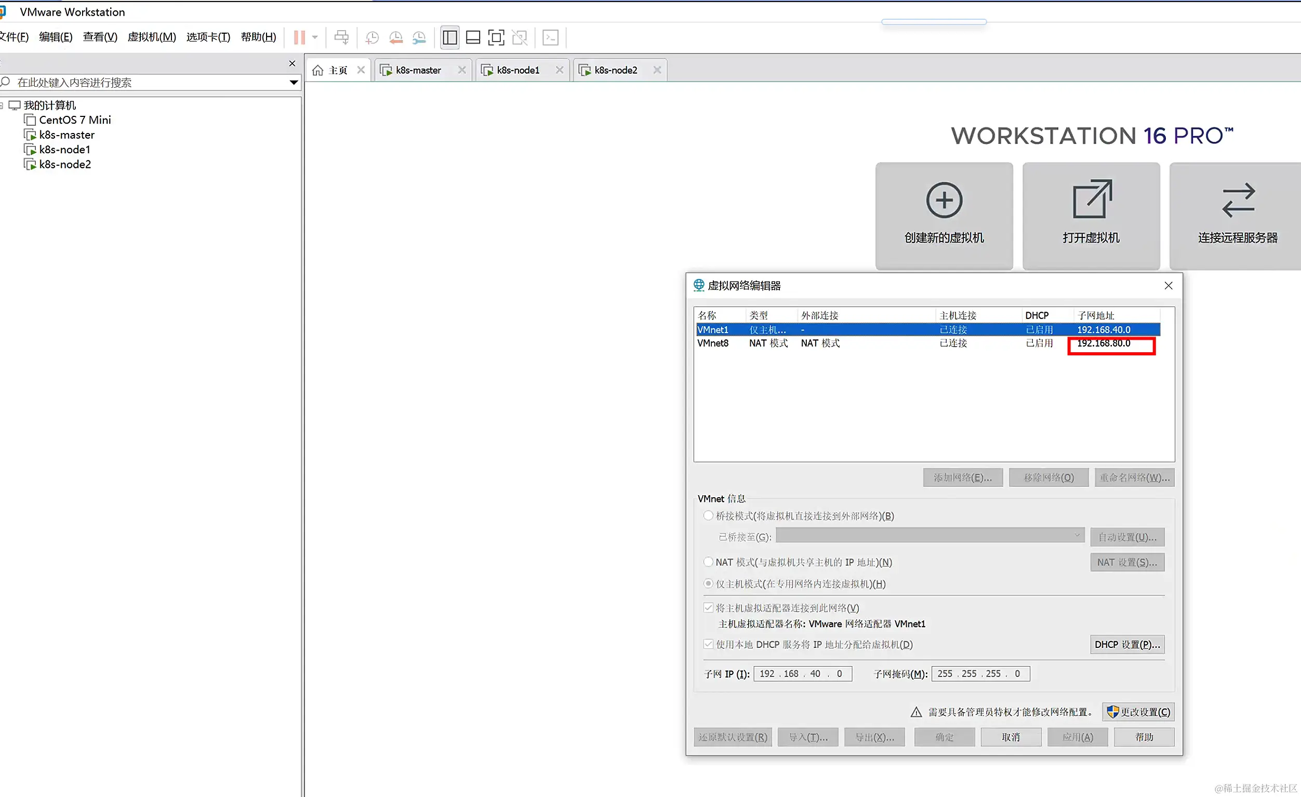Viewport: 1301px width, 797px height.
Task: Open the power options dropdown arrow
Action: point(315,37)
